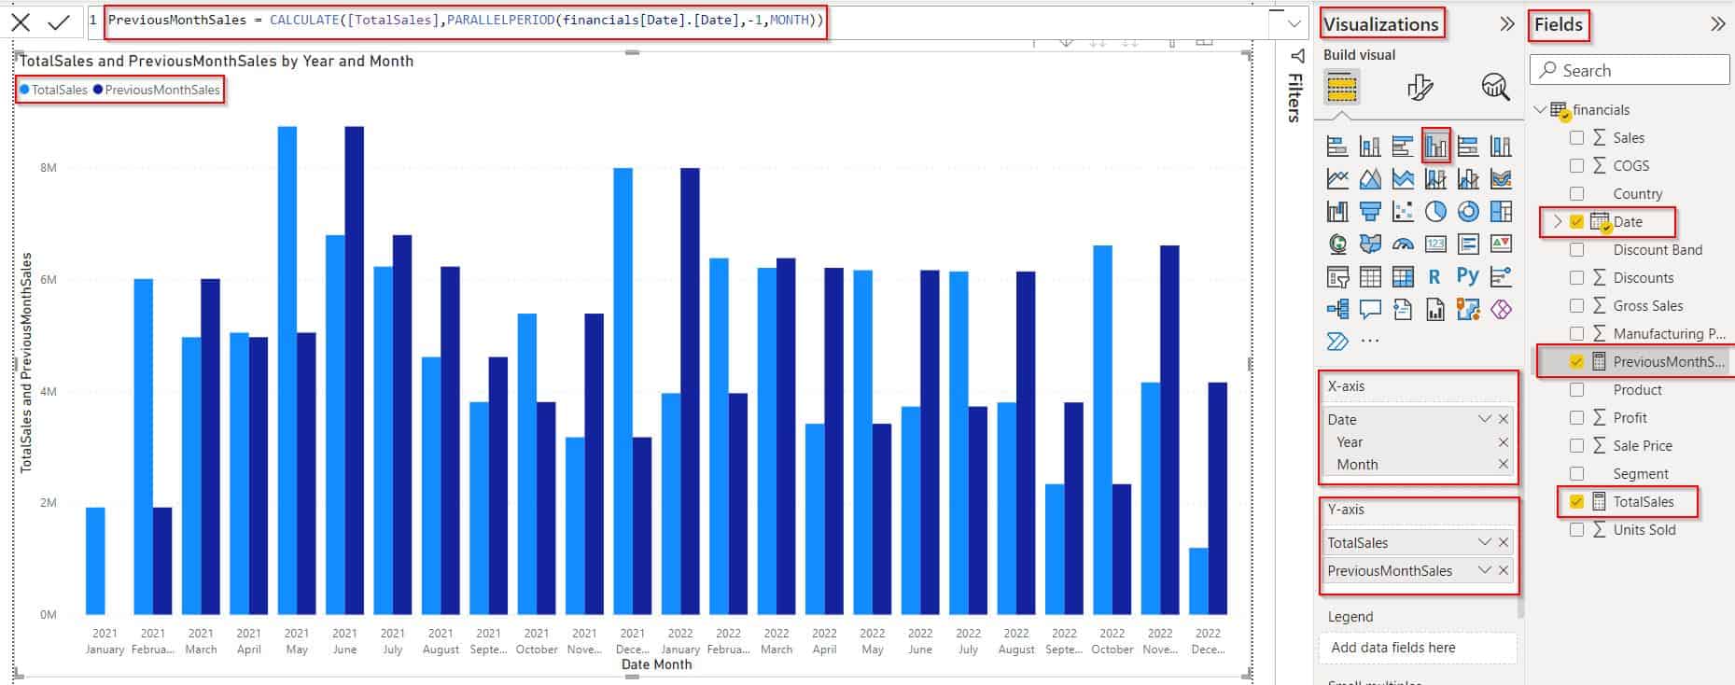Select the stacked bar chart visual

1337,147
